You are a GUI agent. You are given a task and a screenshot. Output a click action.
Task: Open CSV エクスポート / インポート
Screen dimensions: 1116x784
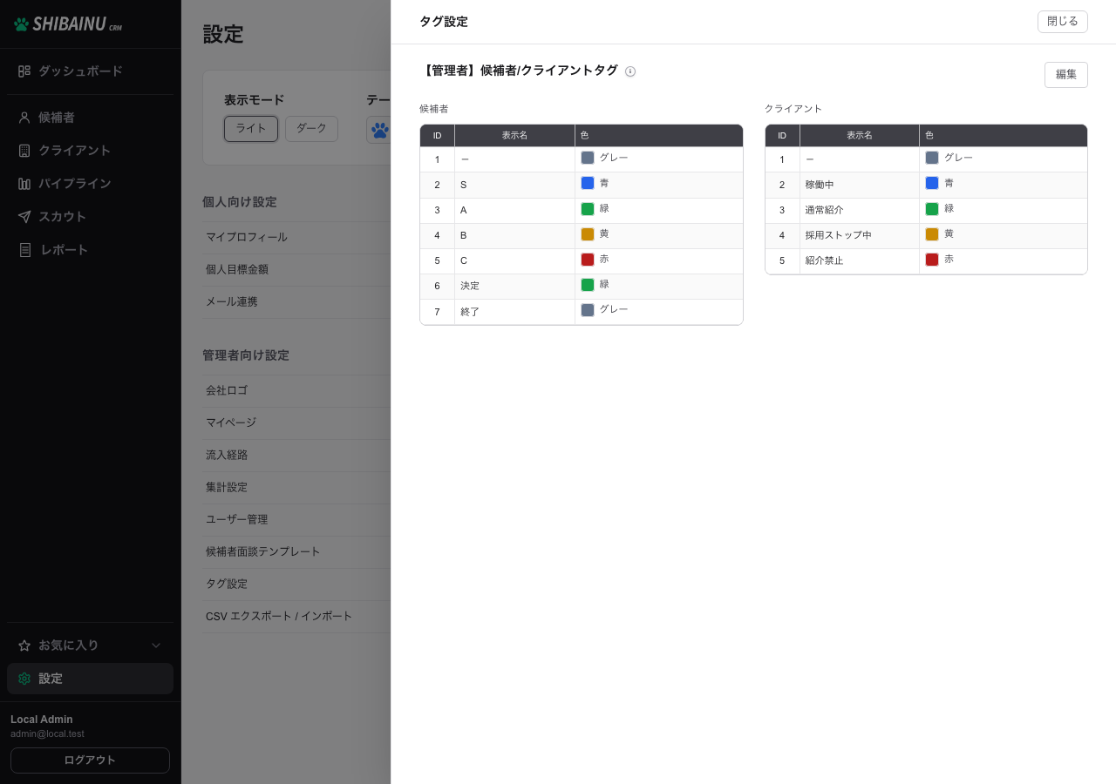(279, 616)
